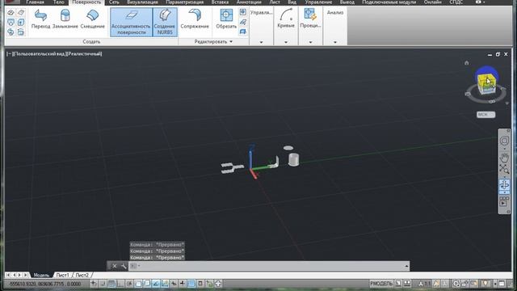This screenshot has height=291, width=517.
Task: Expand the Кривые panel arrow
Action: [286, 42]
